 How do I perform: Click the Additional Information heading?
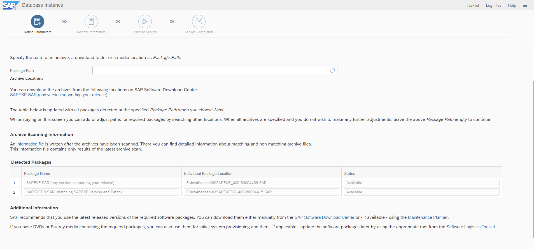pyautogui.click(x=34, y=208)
